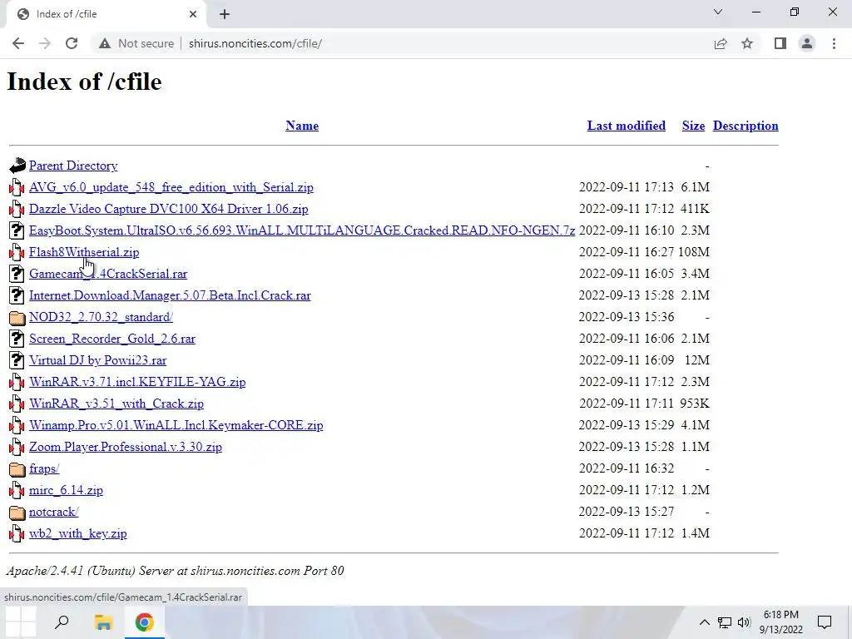The image size is (852, 639).
Task: Open Virtual DJ by Powii23.rar link
Action: (x=98, y=360)
